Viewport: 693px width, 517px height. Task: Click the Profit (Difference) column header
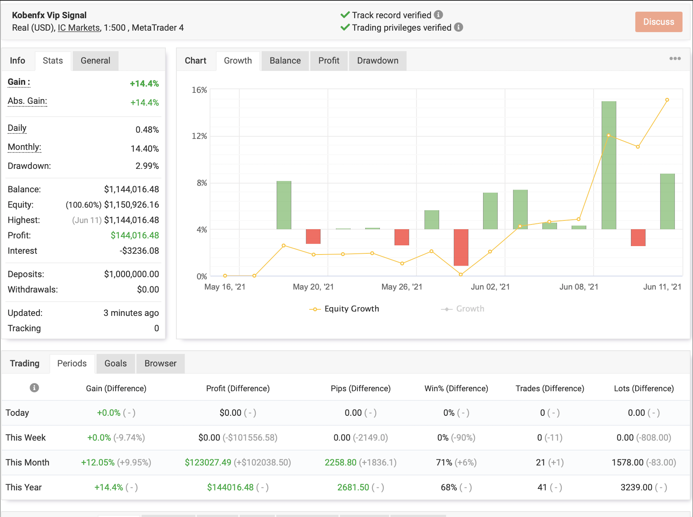(238, 389)
